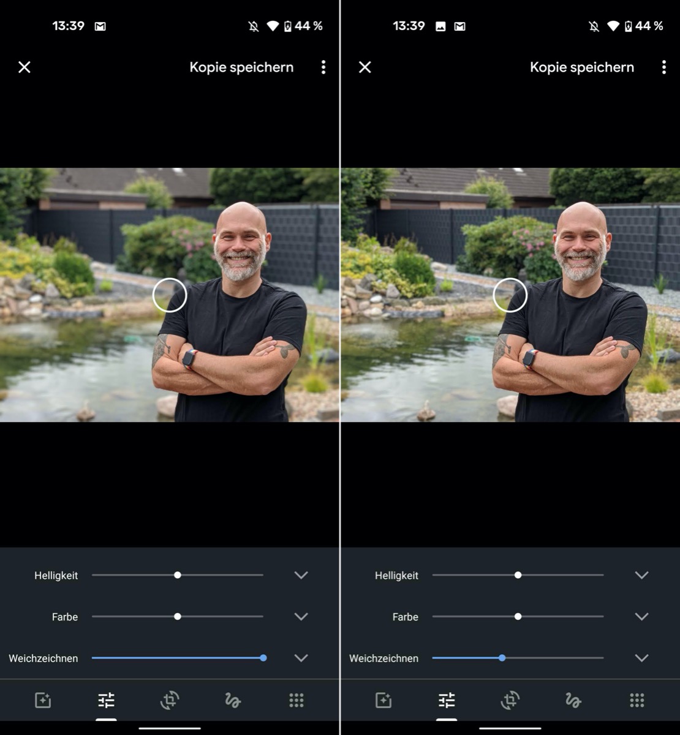The height and width of the screenshot is (735, 680).
Task: Open the markup scribble tab in left screenshot
Action: (233, 700)
